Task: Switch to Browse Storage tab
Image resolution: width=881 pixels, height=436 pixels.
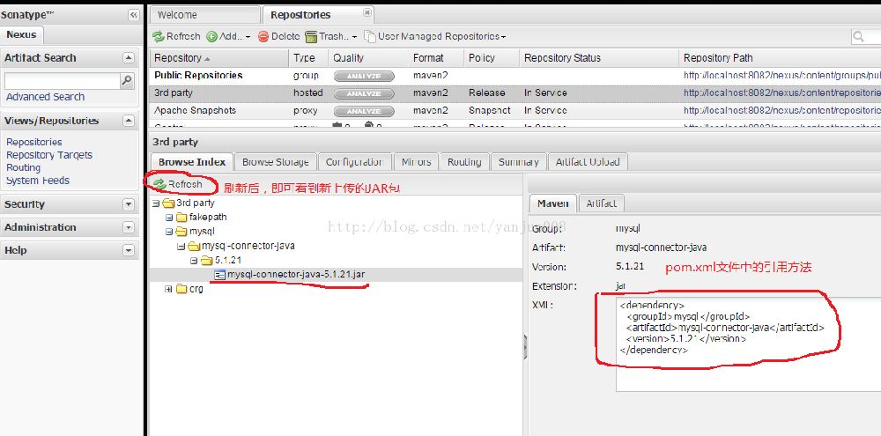Action: pos(275,162)
